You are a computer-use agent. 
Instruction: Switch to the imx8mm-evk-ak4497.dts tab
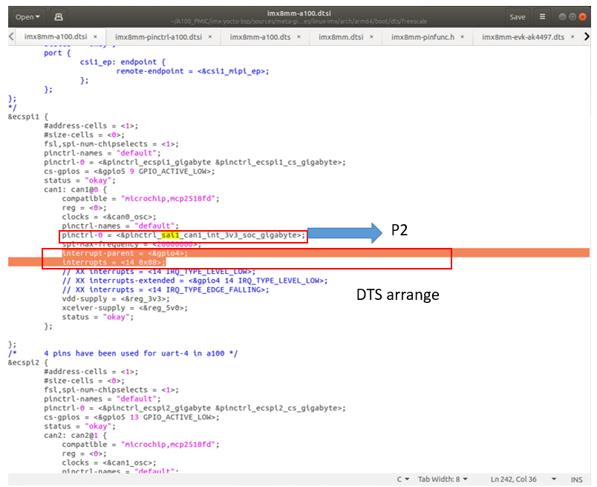click(x=523, y=37)
